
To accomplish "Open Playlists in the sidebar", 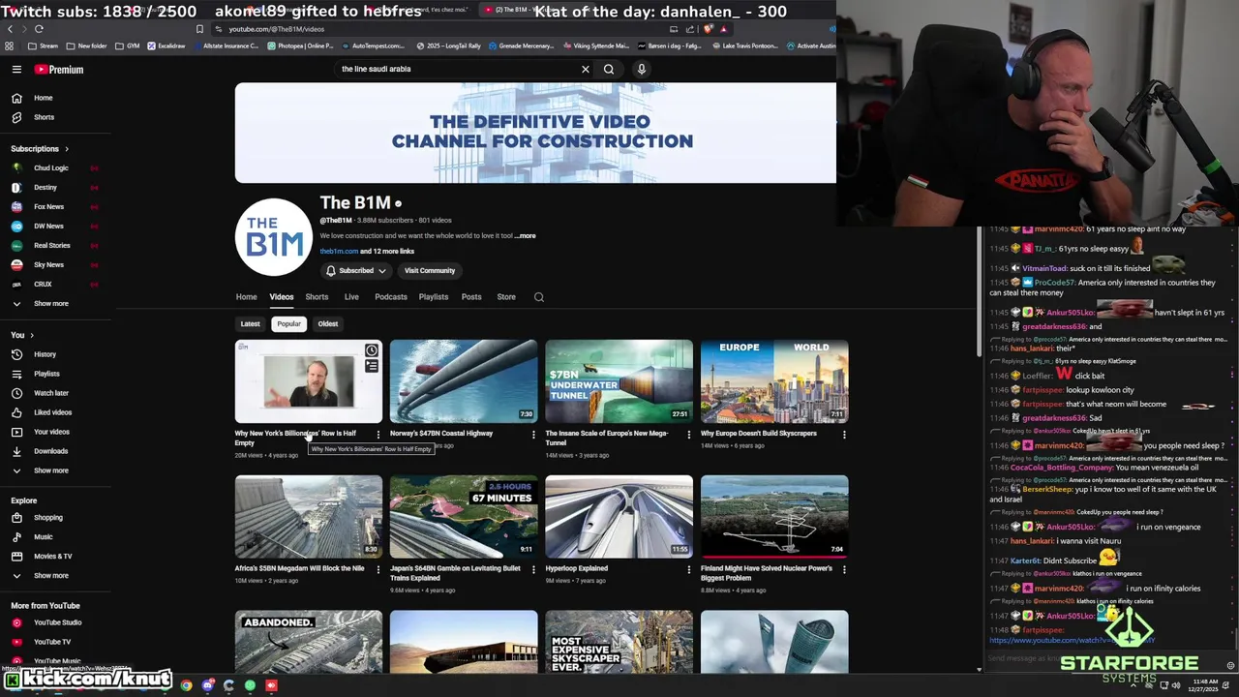I will pyautogui.click(x=46, y=374).
